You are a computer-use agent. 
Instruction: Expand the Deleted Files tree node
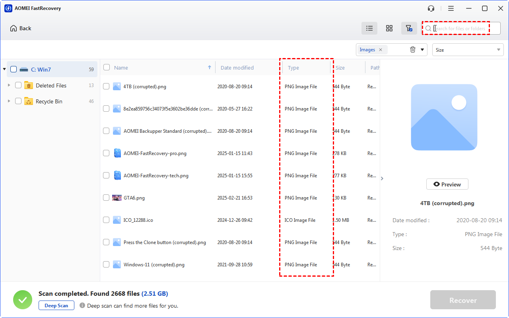(x=9, y=85)
